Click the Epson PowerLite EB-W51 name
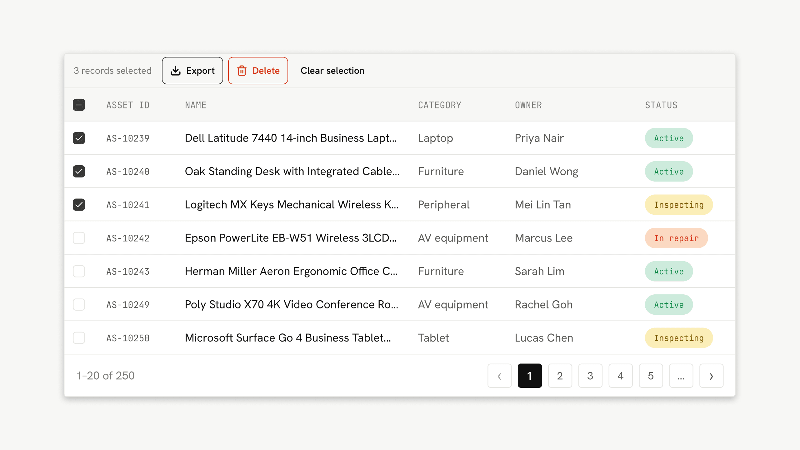The height and width of the screenshot is (450, 800). pos(291,238)
